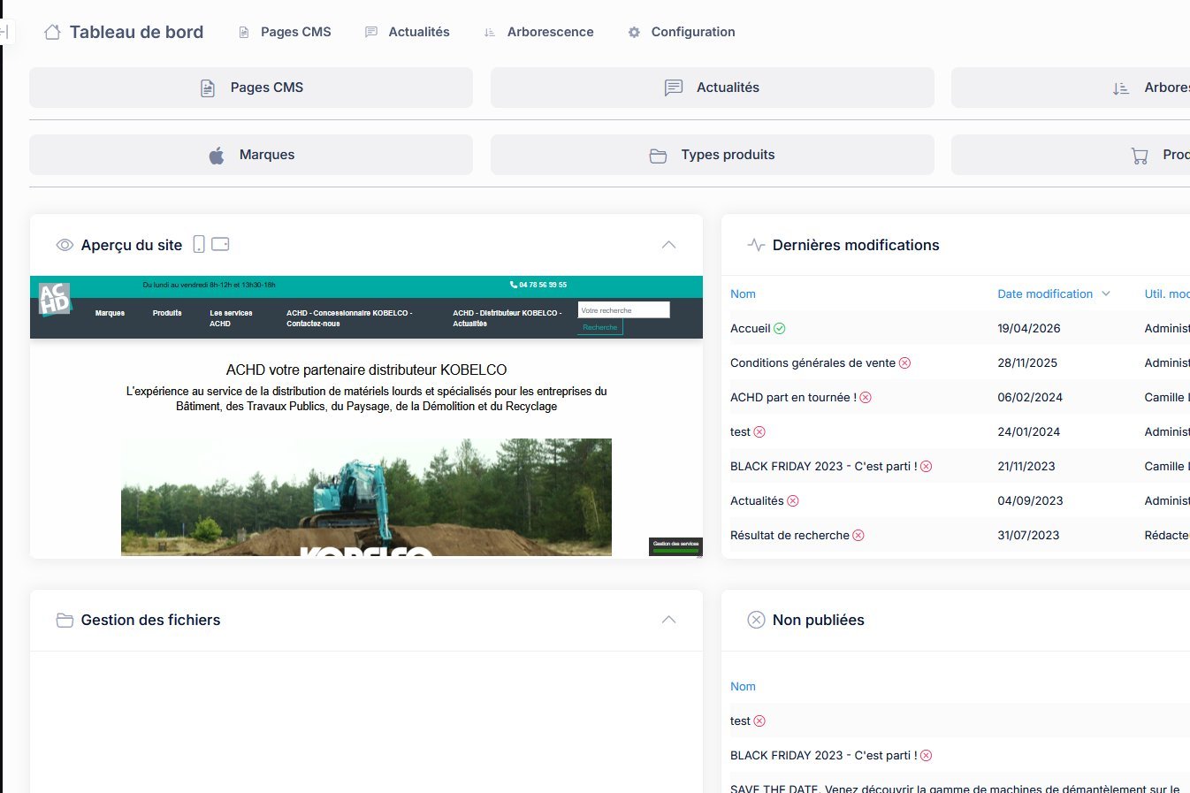
Task: Click unpublished icon beside Résultat de recherche
Action: click(858, 535)
